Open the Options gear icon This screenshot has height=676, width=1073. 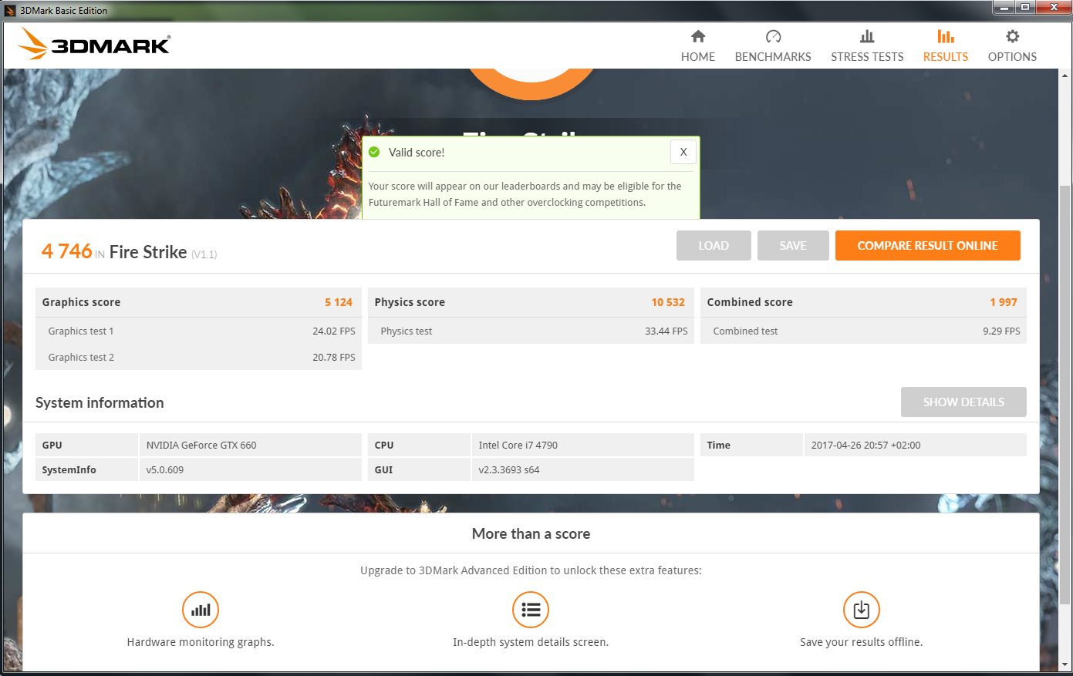tap(1012, 36)
